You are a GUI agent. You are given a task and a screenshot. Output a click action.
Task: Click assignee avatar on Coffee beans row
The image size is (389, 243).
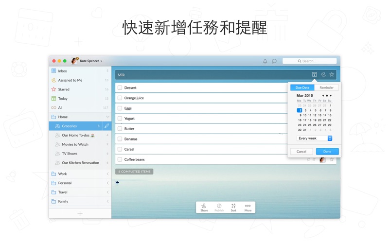click(x=322, y=159)
